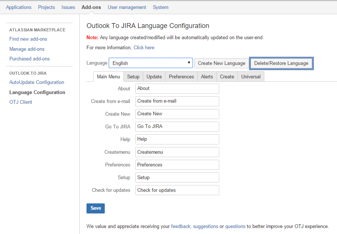Focus the Createmenu text field
Image resolution: width=337 pixels, height=234 pixels.
177,152
